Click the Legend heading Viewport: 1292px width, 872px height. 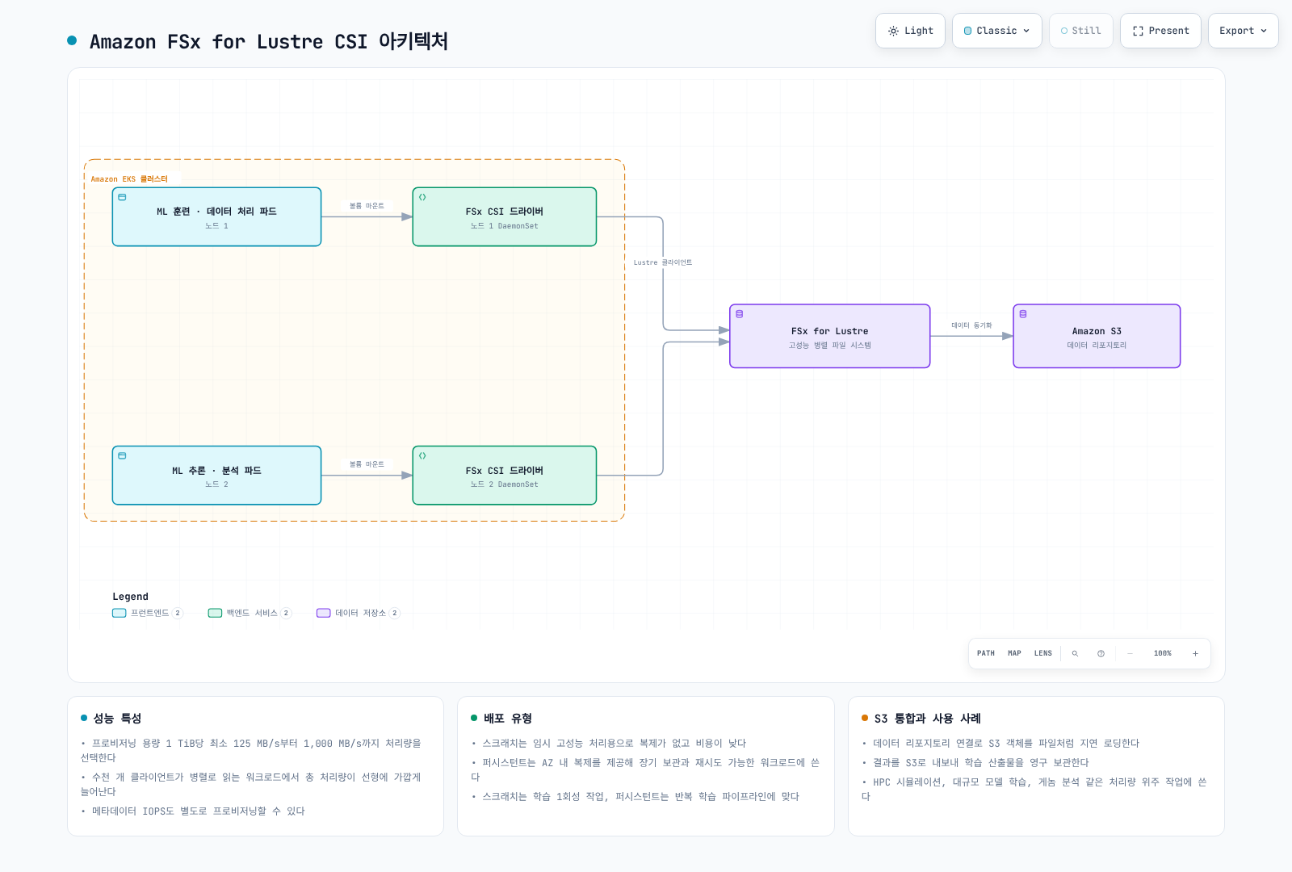(x=131, y=597)
